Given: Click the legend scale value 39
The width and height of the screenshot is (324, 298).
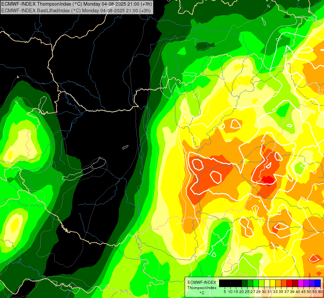Looking at the screenshot, I should tap(292, 292).
